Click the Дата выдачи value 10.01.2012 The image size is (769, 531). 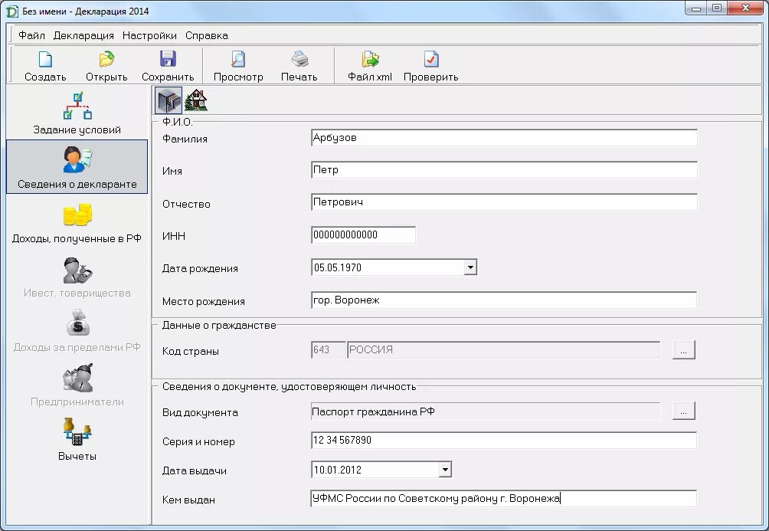tap(338, 470)
